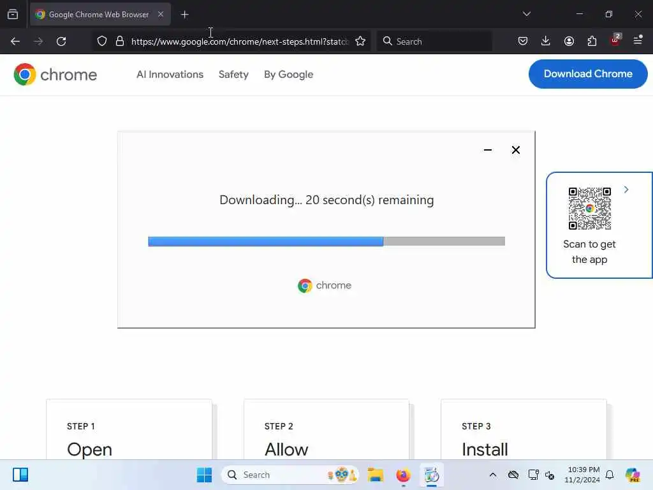The height and width of the screenshot is (490, 653).
Task: Click the STEP 1 Open card
Action: (x=129, y=429)
